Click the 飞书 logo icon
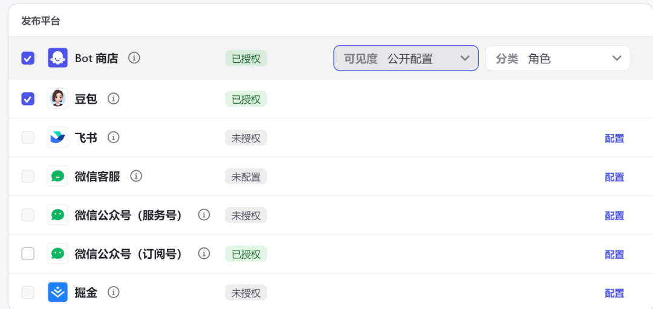 [x=58, y=138]
